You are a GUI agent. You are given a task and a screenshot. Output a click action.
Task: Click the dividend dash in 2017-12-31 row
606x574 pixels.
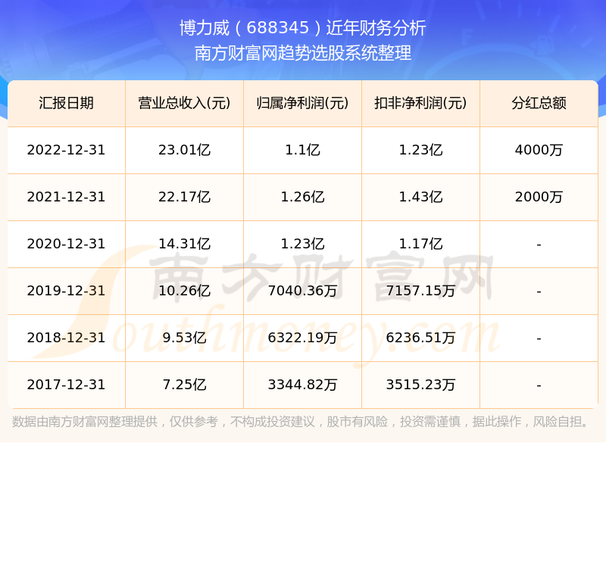[x=539, y=385]
